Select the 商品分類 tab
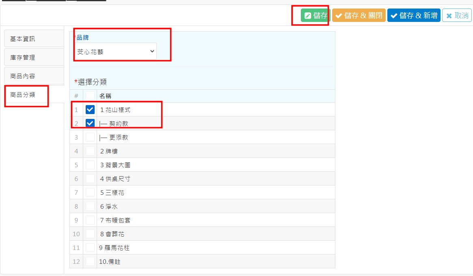The image size is (473, 276). [27, 95]
